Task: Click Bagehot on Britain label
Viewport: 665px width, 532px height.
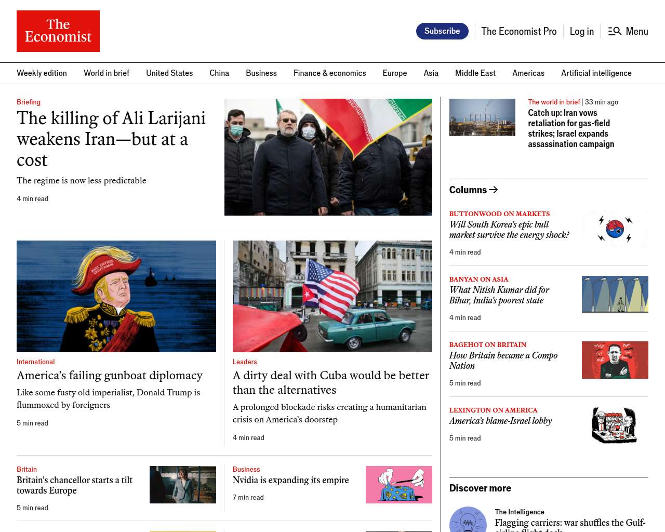Action: 488,344
